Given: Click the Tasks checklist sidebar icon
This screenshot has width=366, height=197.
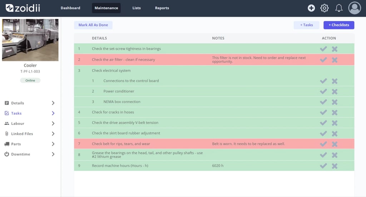Looking at the screenshot, I should coord(7,113).
